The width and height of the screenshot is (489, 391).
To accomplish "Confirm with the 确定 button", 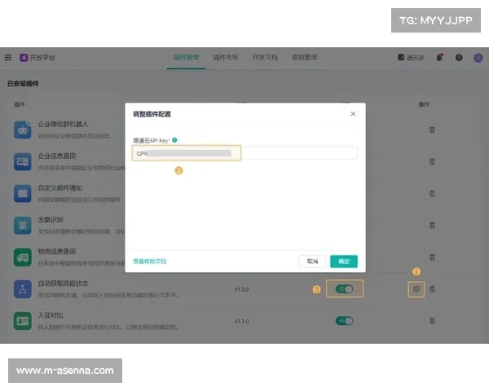I will tap(344, 261).
